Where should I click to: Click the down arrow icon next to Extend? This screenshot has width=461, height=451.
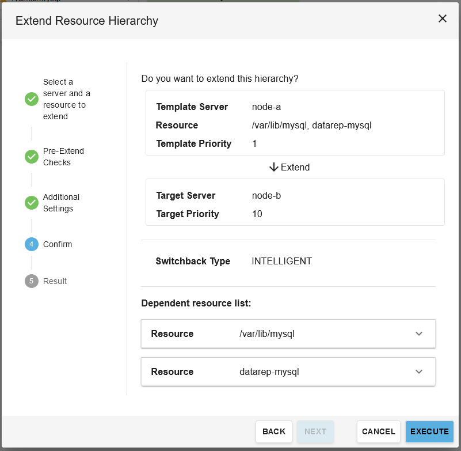(274, 167)
